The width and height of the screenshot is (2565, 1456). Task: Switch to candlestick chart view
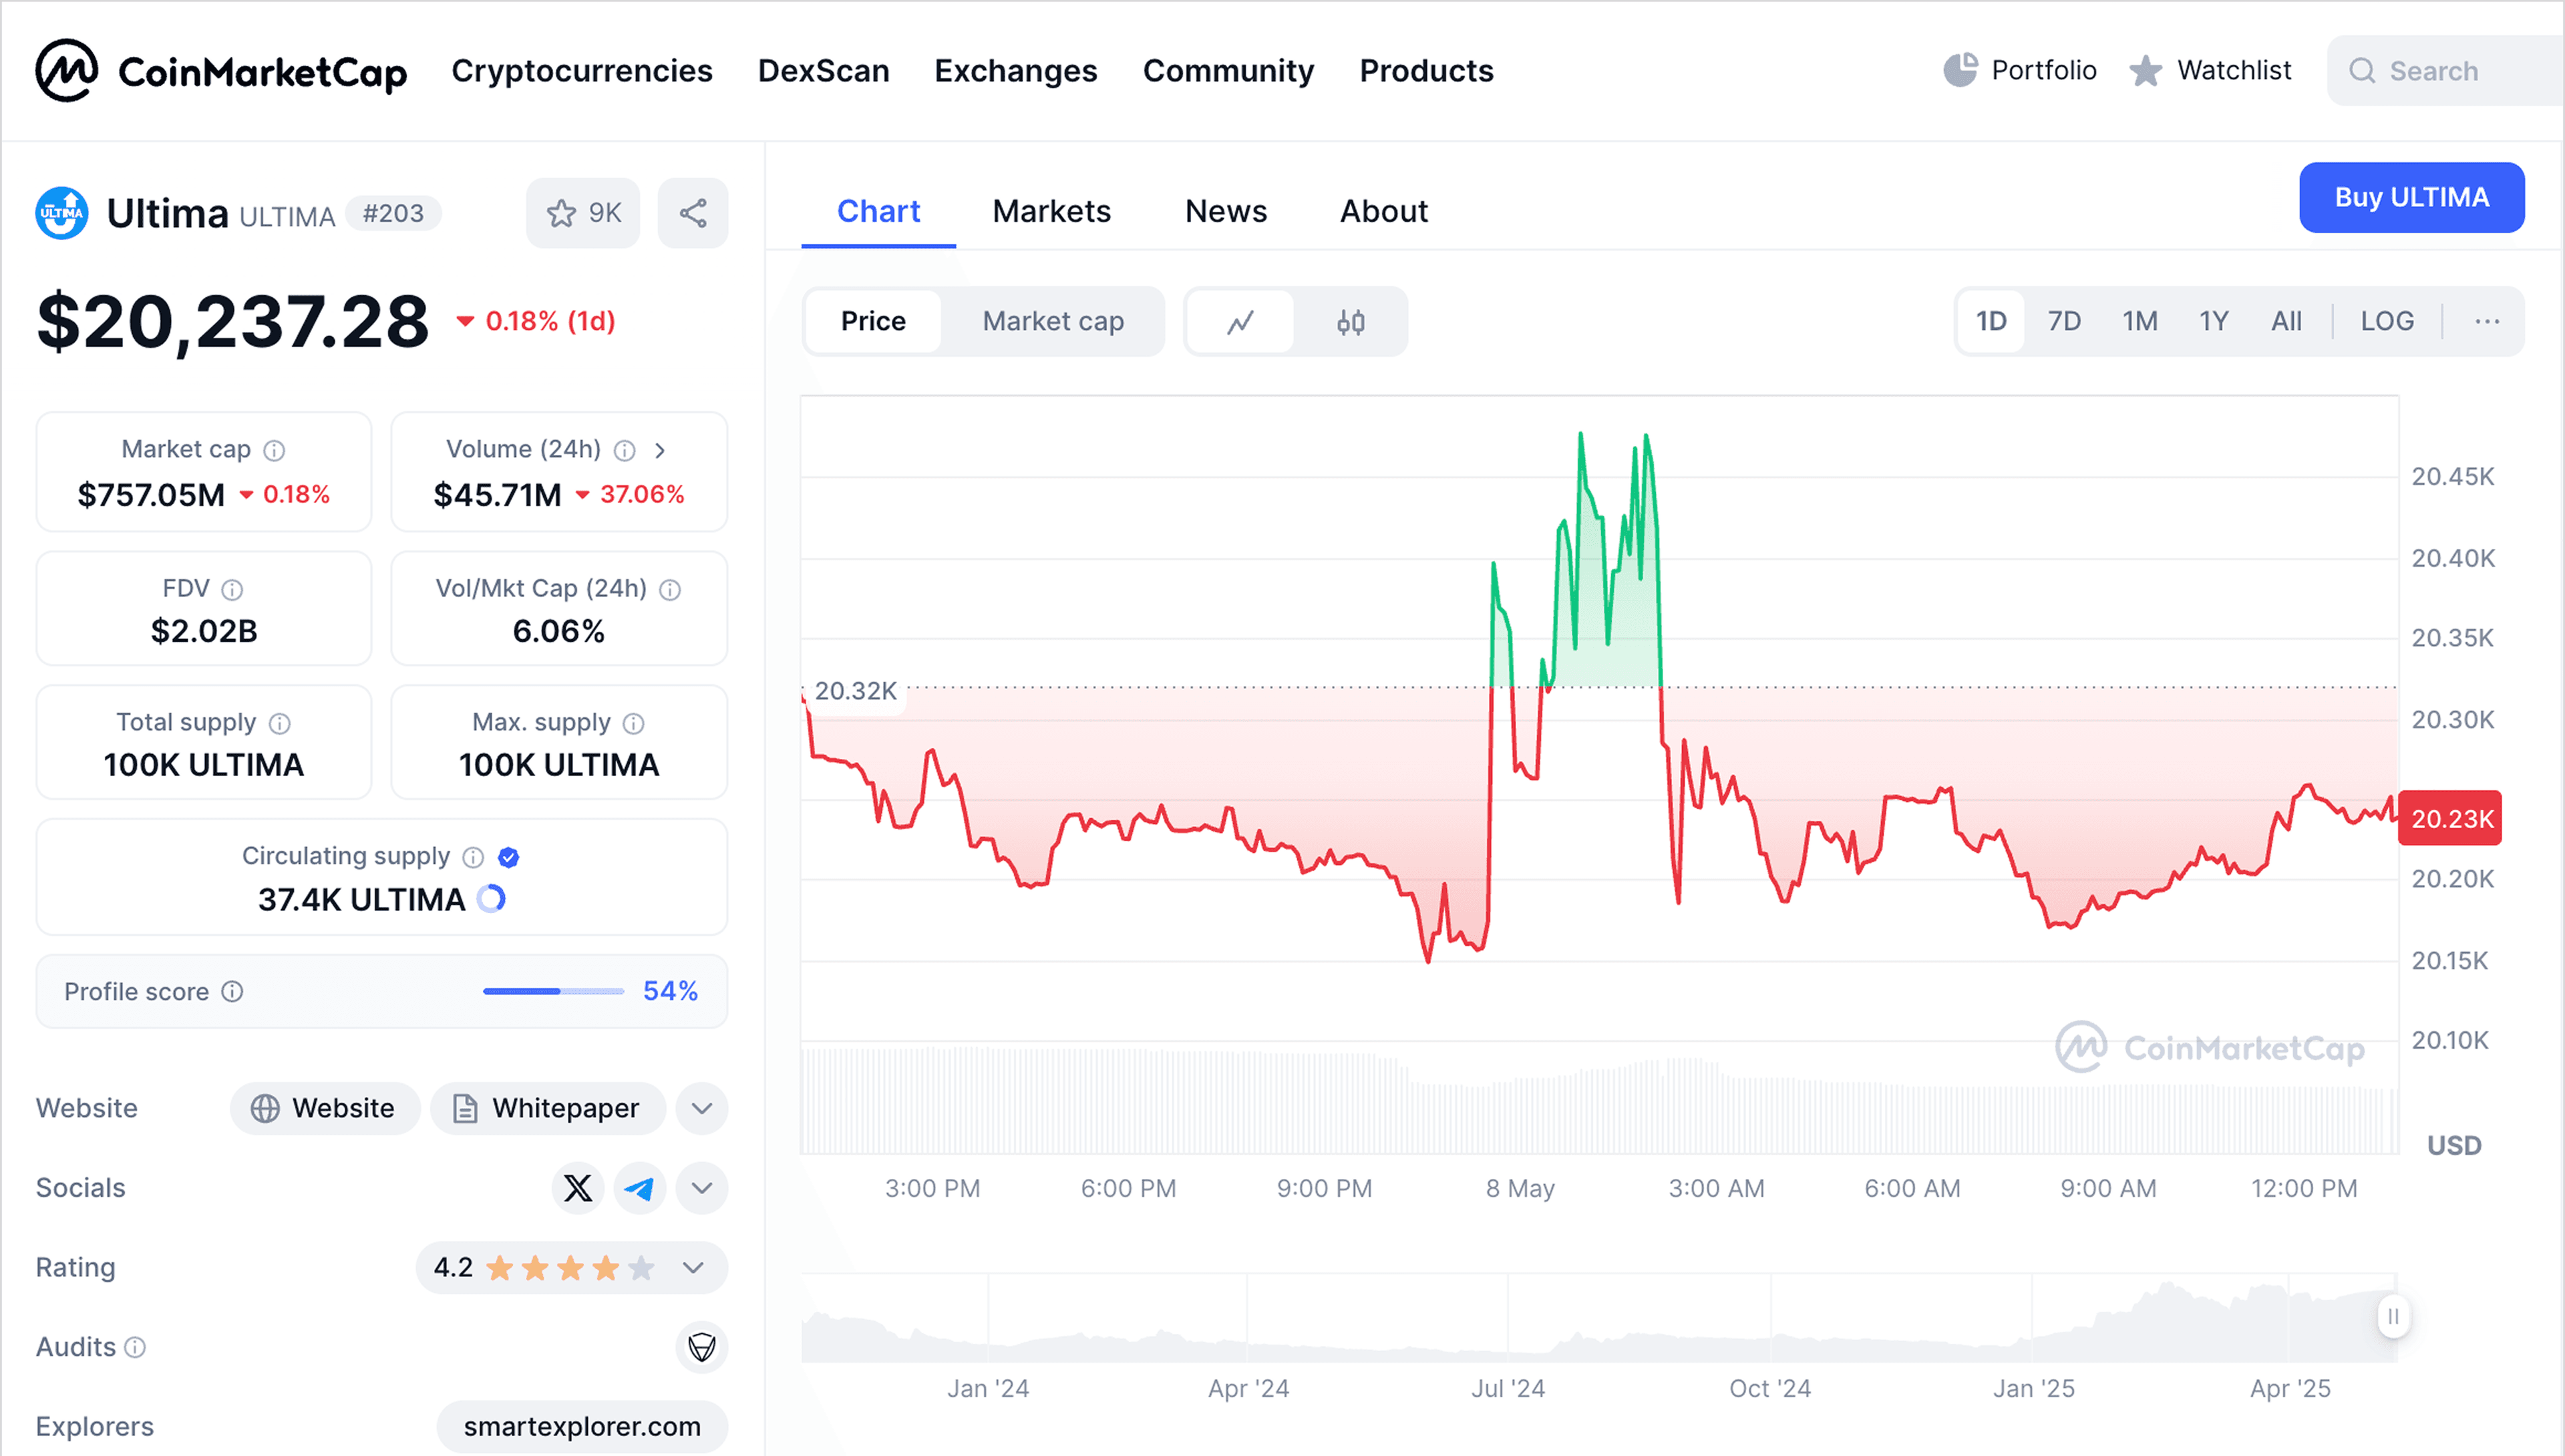pyautogui.click(x=1350, y=322)
